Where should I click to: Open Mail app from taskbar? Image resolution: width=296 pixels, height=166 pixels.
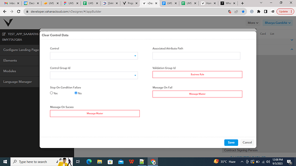[x=121, y=162]
